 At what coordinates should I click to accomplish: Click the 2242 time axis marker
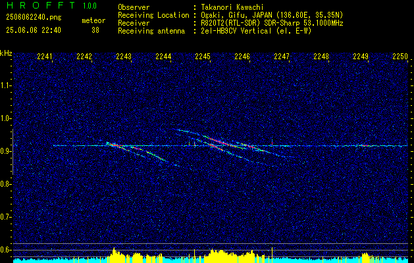(84, 57)
